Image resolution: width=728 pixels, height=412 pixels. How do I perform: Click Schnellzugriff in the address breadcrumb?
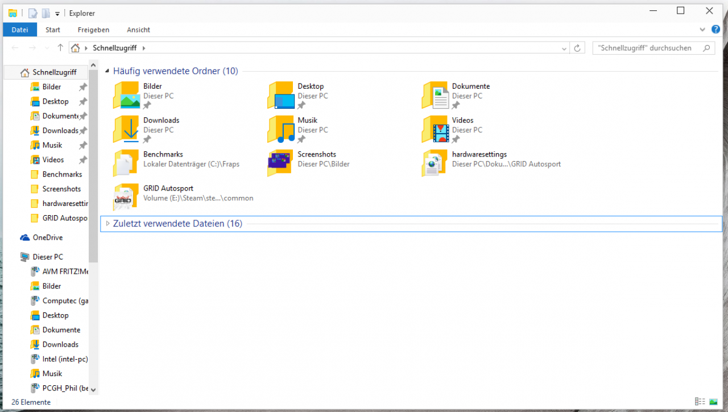click(x=115, y=48)
